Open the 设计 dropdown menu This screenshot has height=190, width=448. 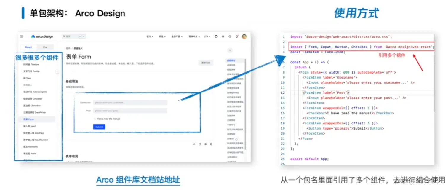tap(150, 36)
